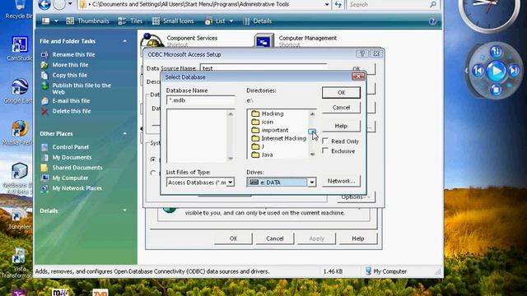Click the Database Name input field

(200, 100)
